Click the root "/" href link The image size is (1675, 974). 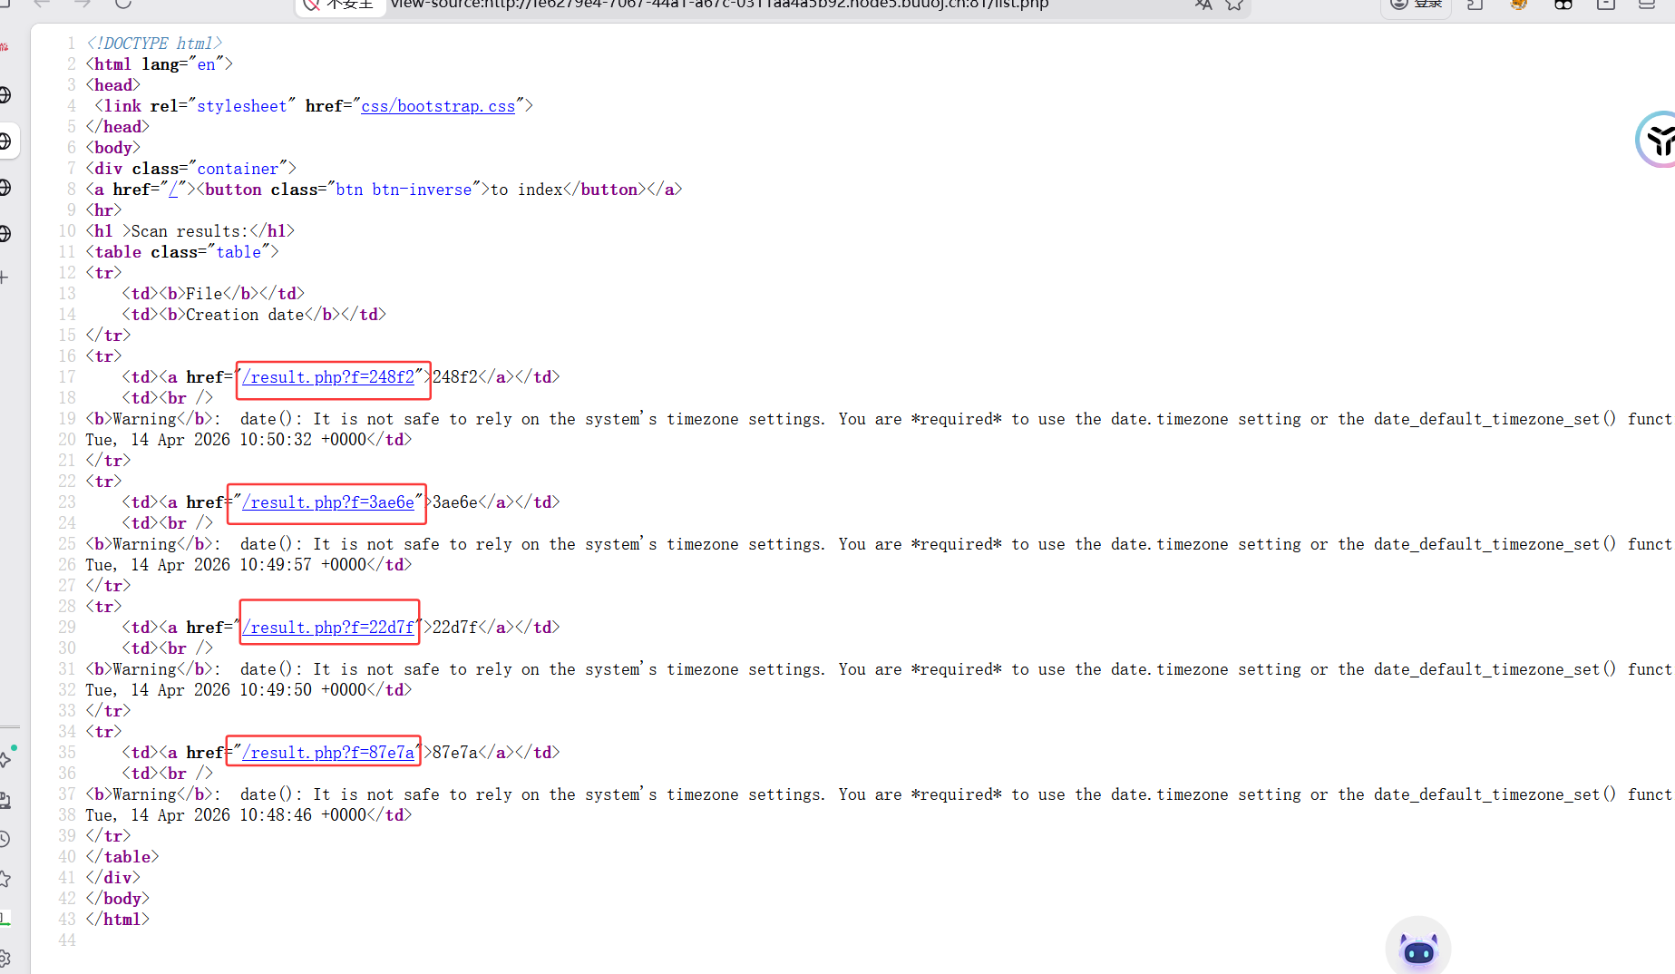[172, 190]
